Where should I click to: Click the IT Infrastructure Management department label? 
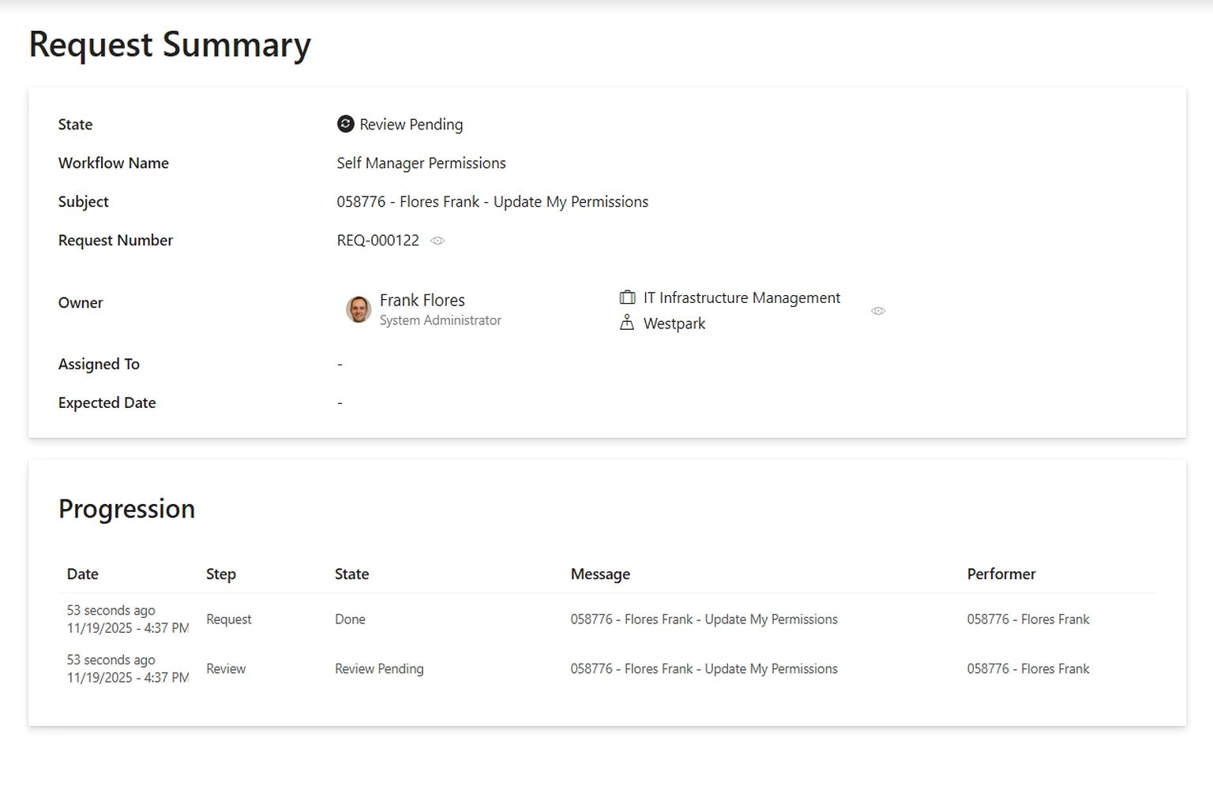coord(742,297)
